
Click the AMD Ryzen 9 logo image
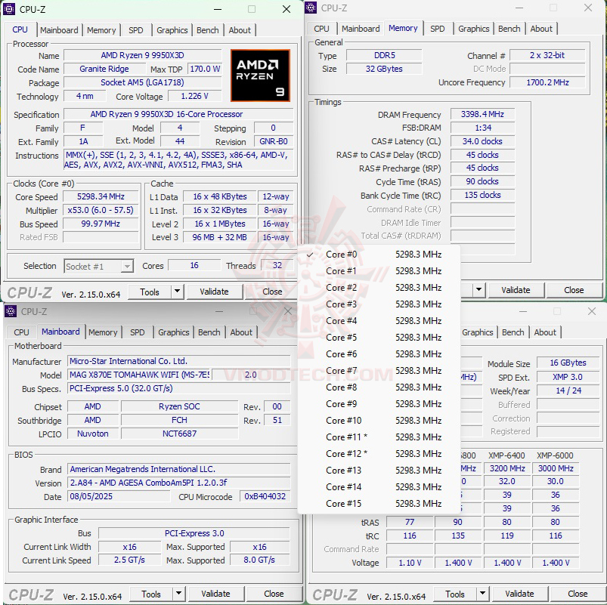point(260,76)
